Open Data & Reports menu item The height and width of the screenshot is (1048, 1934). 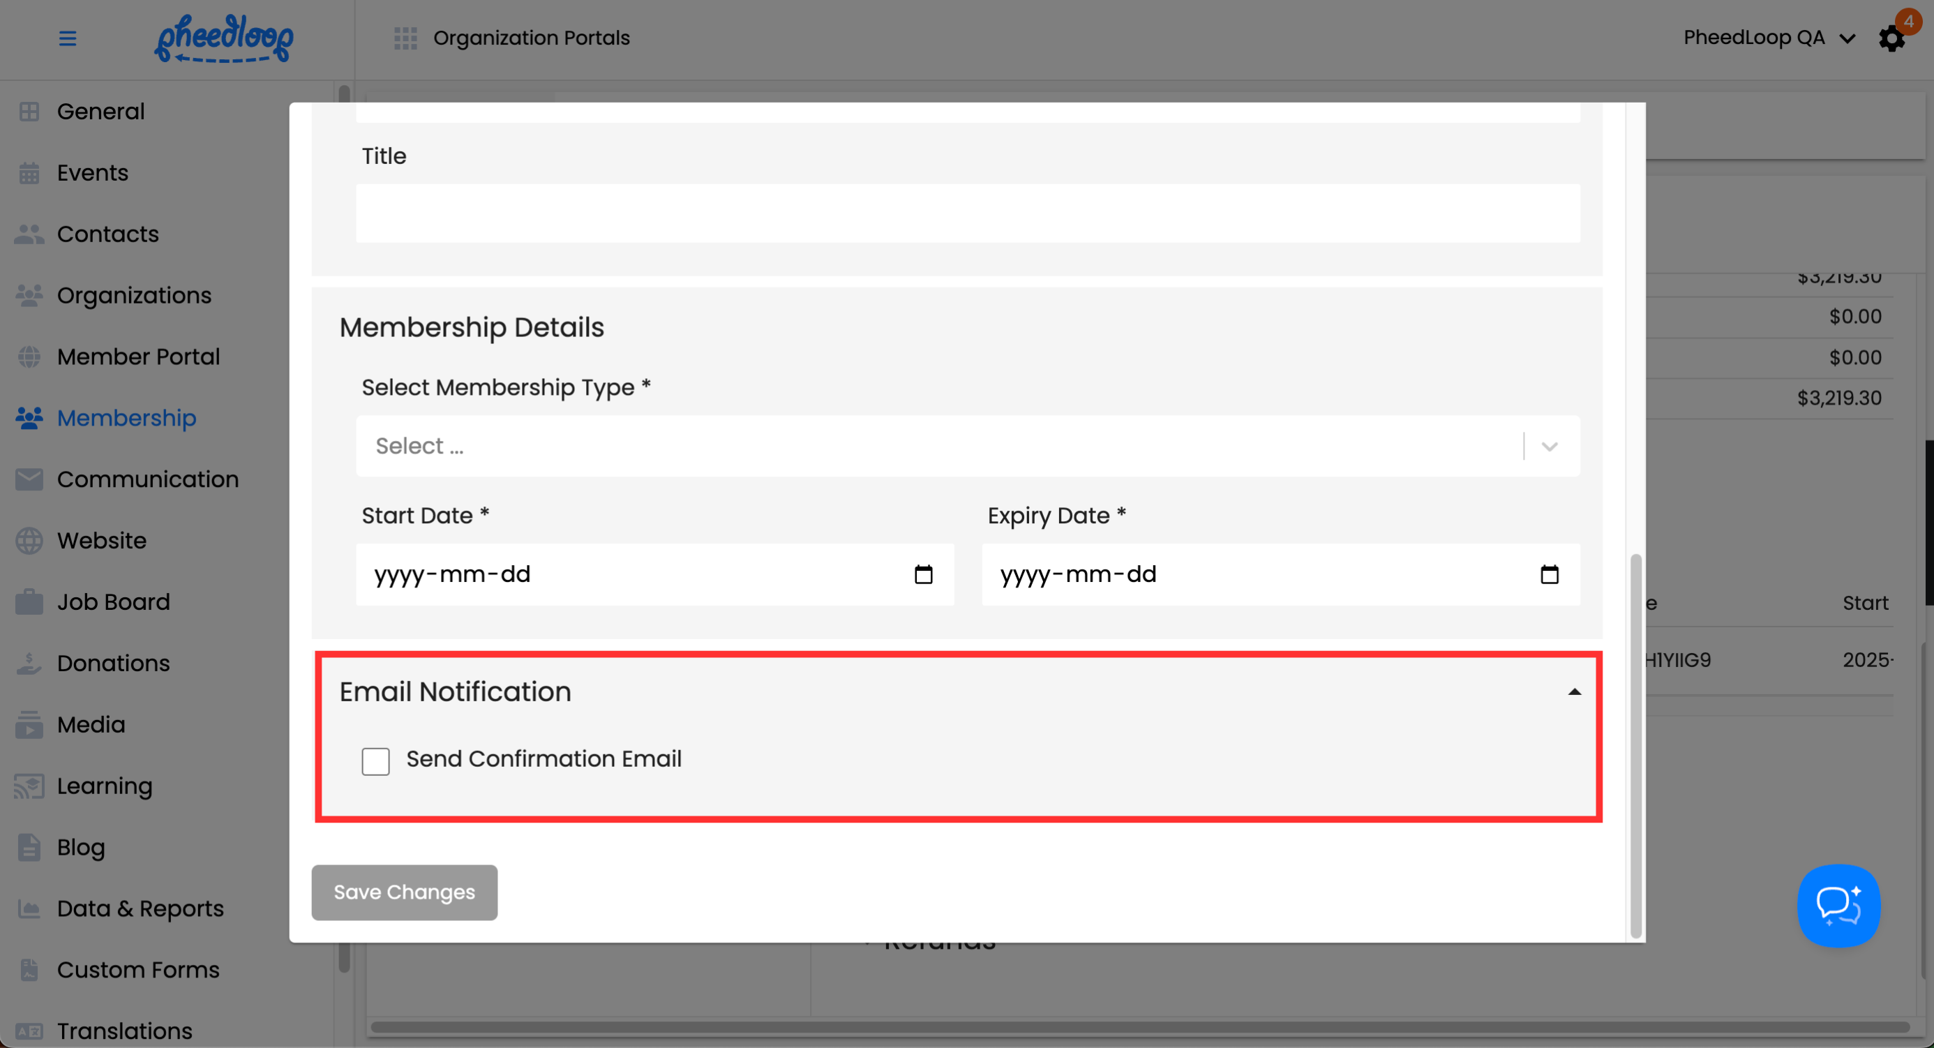[140, 908]
